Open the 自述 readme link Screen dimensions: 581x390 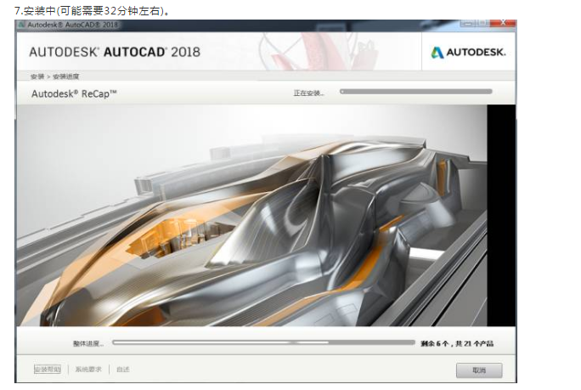[x=123, y=370]
